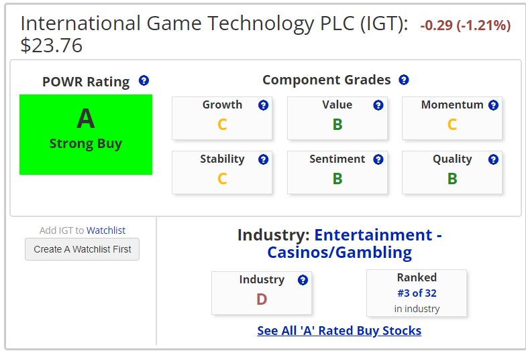Open the Industry grade help icon
526x351 pixels.
[x=303, y=280]
